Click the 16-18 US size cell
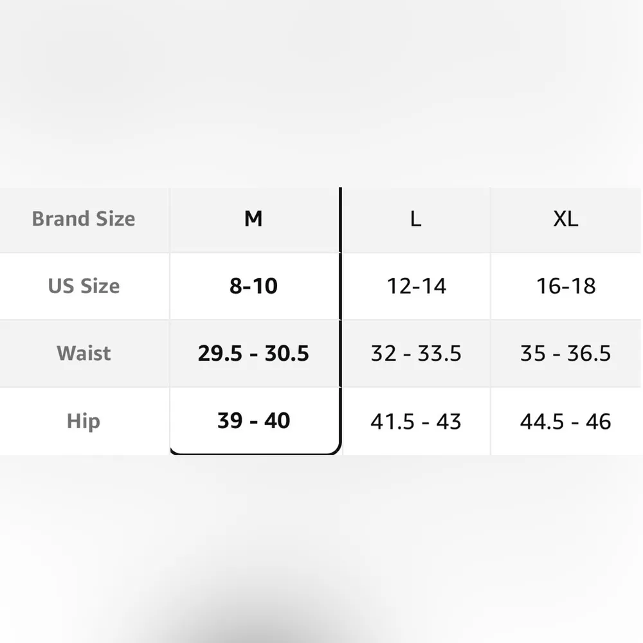 566,286
